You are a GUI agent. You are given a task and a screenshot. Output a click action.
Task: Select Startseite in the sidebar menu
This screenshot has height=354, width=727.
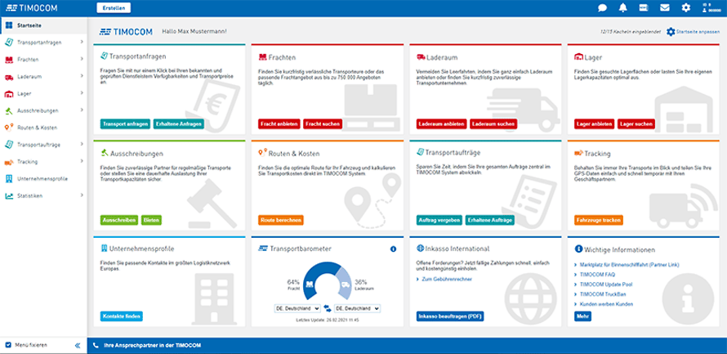pos(43,25)
